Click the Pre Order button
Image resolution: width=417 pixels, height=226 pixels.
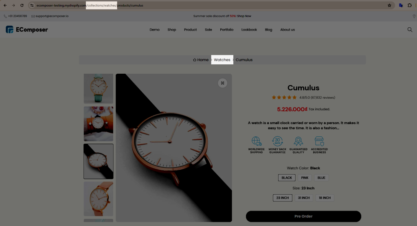pyautogui.click(x=303, y=216)
